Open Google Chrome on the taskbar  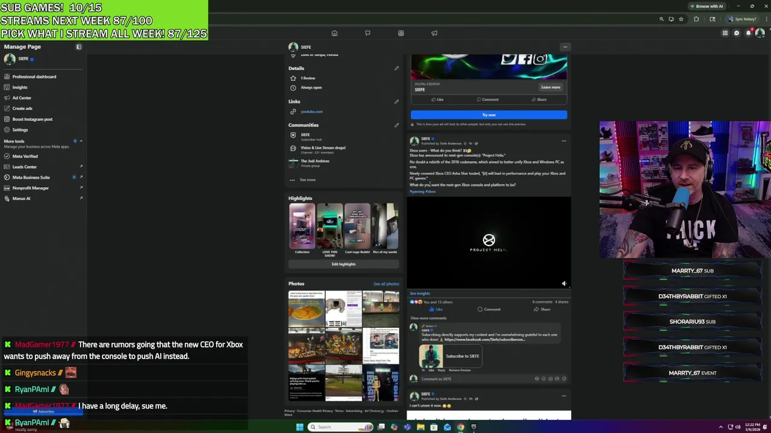point(461,427)
